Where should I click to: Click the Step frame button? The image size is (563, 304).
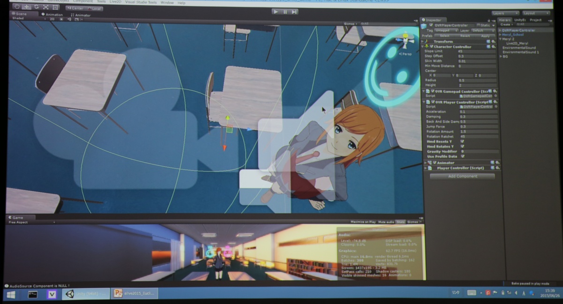(294, 11)
